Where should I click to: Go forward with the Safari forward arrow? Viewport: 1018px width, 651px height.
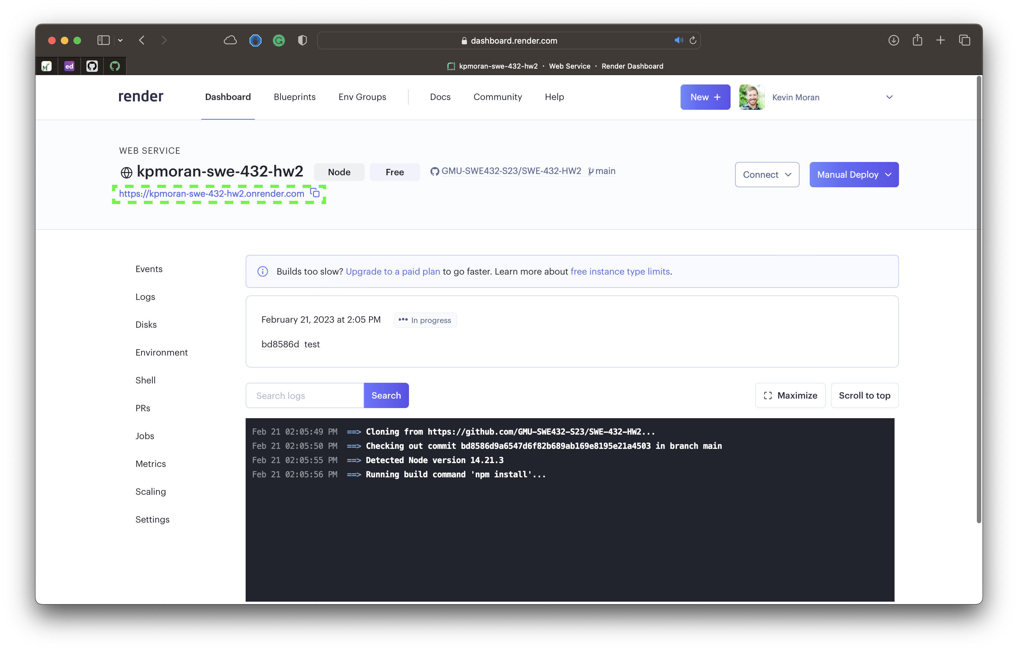coord(164,40)
